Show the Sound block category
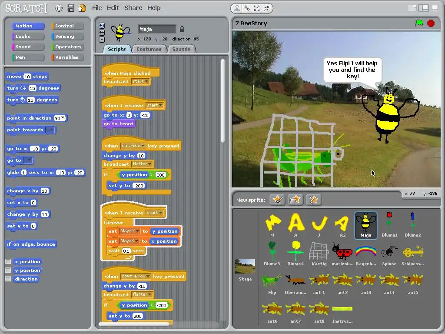445x334 pixels. tap(28, 47)
